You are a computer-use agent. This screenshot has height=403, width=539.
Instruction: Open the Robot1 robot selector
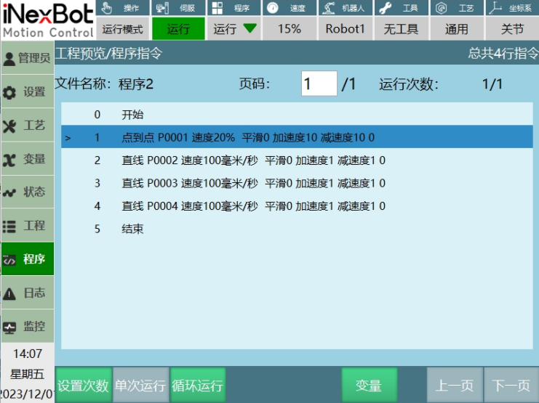point(345,29)
